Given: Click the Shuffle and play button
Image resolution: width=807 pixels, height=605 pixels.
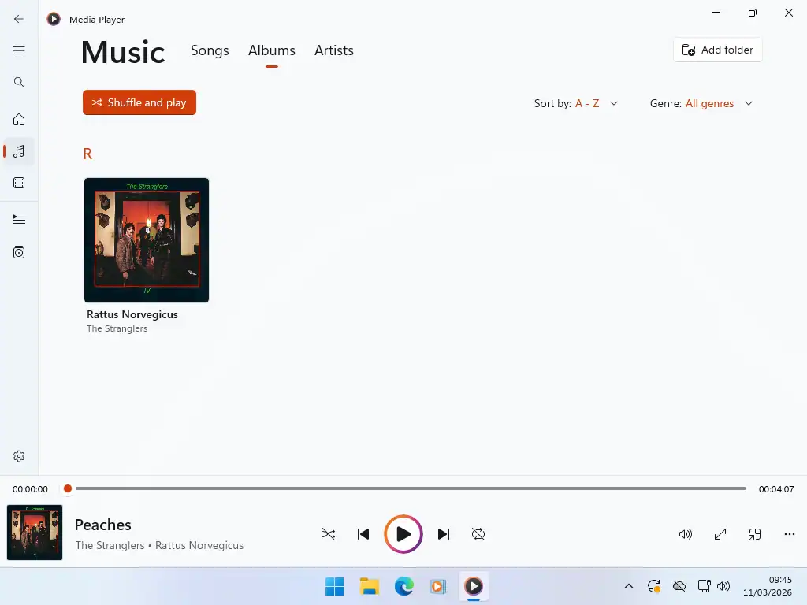Looking at the screenshot, I should click(139, 102).
